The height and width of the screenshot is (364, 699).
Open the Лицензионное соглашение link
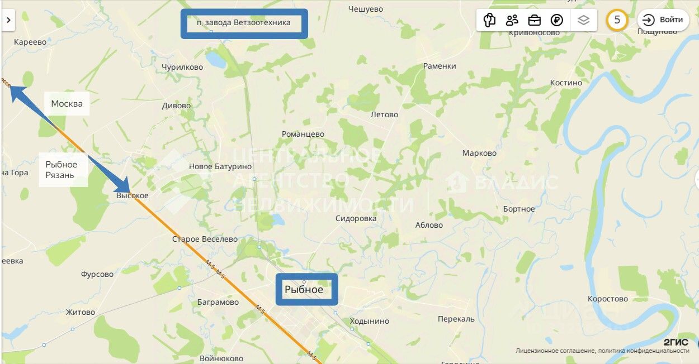[555, 351]
